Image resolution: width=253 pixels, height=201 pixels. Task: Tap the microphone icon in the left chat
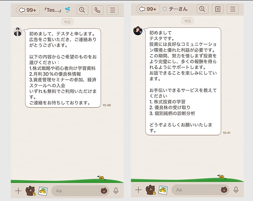(x=116, y=191)
